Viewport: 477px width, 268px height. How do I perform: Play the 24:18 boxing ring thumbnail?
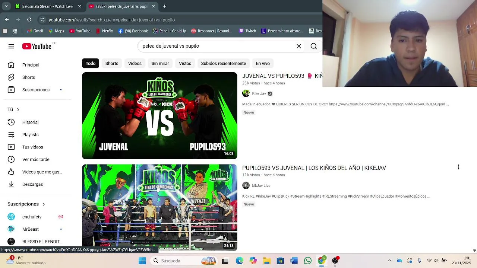pyautogui.click(x=159, y=207)
